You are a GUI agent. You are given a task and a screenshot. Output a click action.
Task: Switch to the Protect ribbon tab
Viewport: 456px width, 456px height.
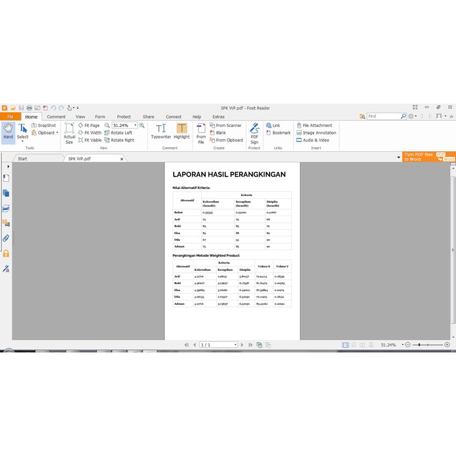click(124, 117)
